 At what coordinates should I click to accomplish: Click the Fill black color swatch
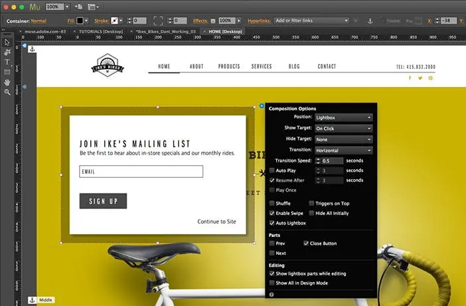[80, 21]
